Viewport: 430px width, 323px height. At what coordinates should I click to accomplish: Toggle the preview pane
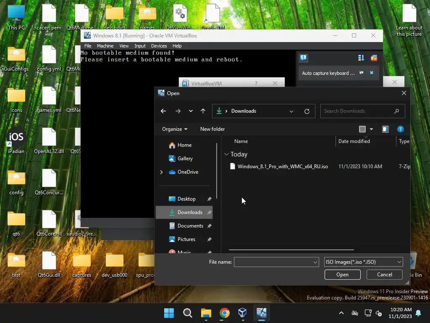tap(385, 129)
